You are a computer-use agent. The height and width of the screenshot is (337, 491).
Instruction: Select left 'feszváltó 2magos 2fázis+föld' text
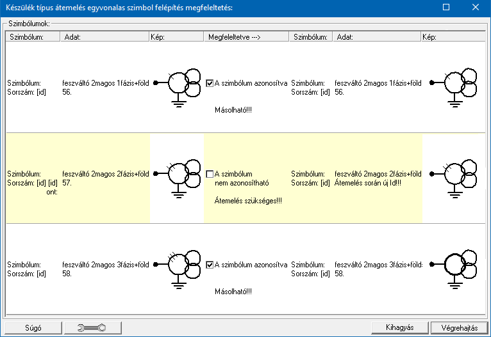pyautogui.click(x=106, y=174)
